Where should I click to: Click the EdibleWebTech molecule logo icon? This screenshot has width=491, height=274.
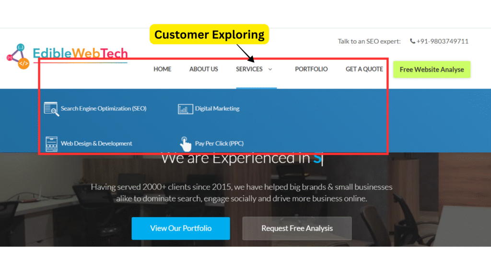coord(18,57)
